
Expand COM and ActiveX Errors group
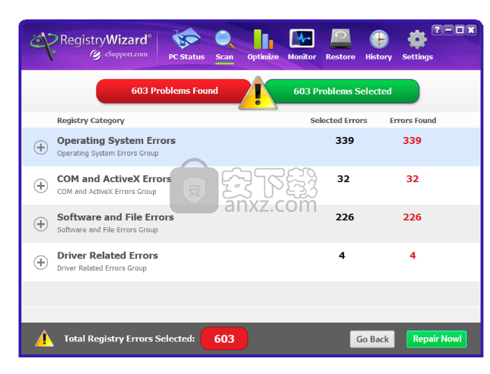(41, 186)
